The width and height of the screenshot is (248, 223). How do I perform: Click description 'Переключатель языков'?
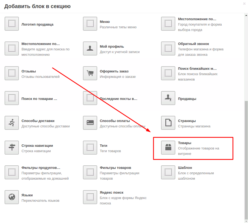[40, 201]
